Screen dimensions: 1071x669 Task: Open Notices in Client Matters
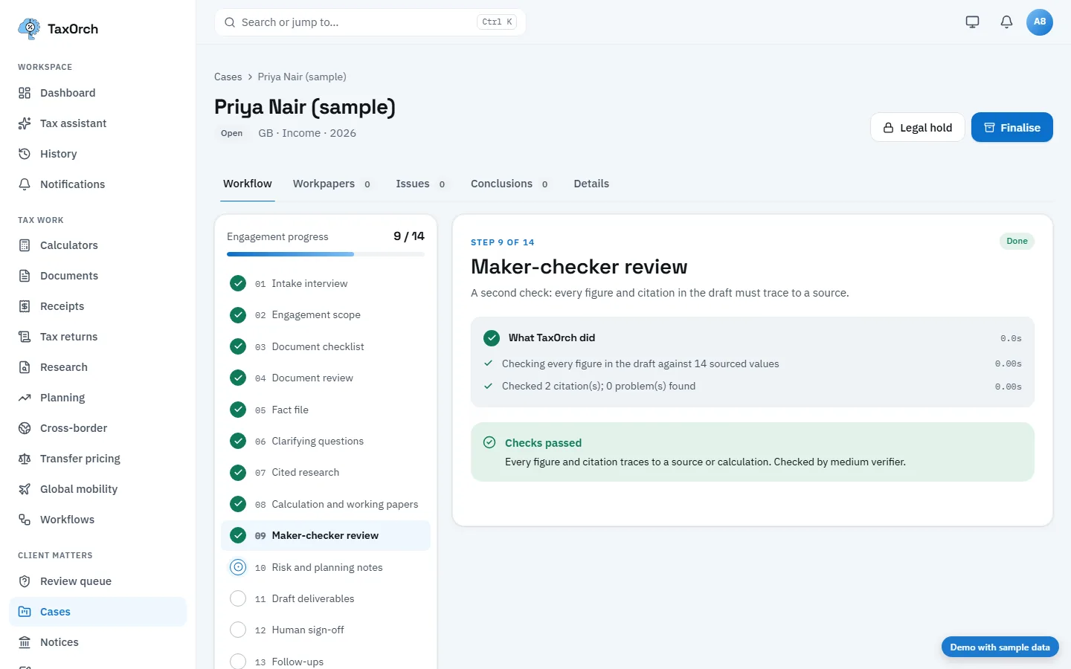[97, 642]
